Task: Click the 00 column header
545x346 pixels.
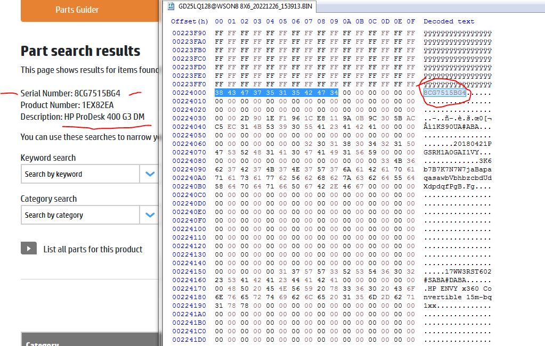Action: tap(219, 21)
